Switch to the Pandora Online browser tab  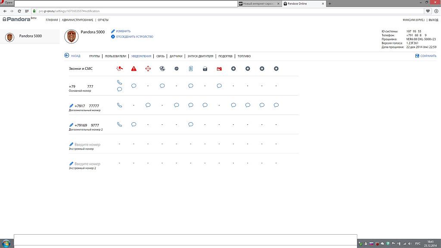tap(304, 3)
